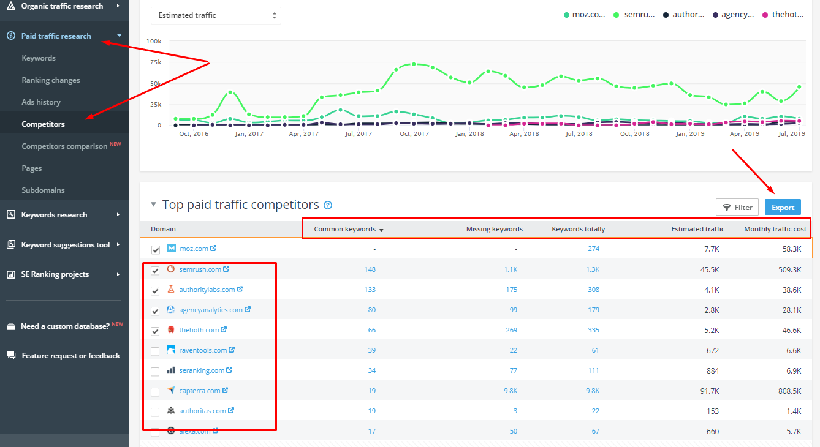This screenshot has height=447, width=820.
Task: Click the Need a custom database drawer icon
Action: (11, 326)
